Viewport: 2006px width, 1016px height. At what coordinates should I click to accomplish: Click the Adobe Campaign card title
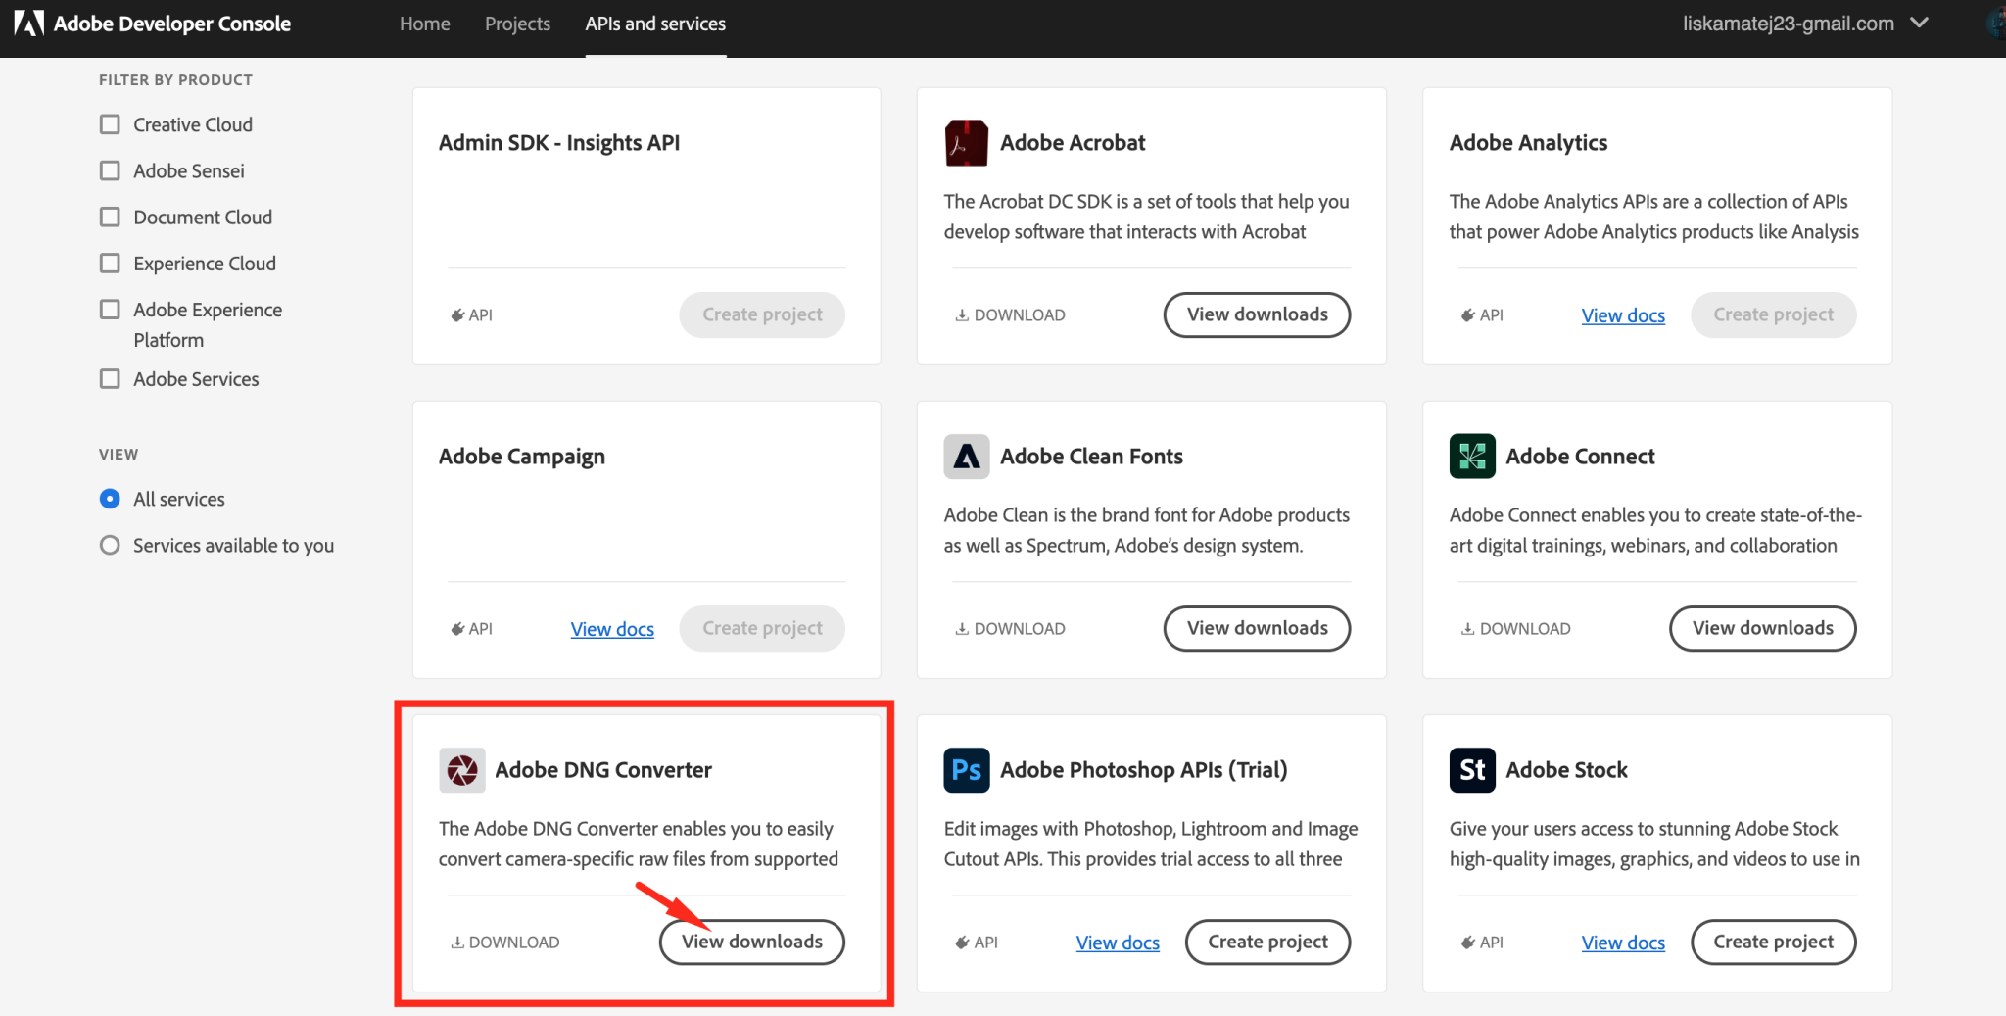tap(522, 457)
